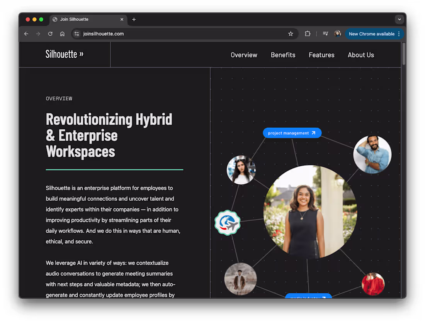Viewport: 425px width, 323px height.
Task: View site information icon in the address bar
Action: (x=77, y=34)
